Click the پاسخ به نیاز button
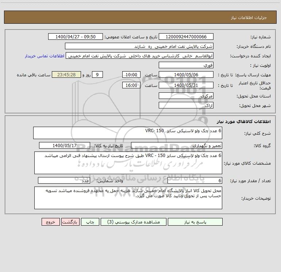 (x=195, y=222)
